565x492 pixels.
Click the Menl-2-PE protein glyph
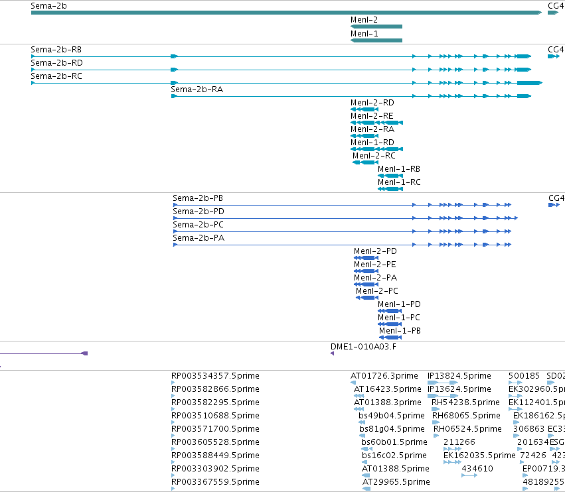click(x=366, y=271)
